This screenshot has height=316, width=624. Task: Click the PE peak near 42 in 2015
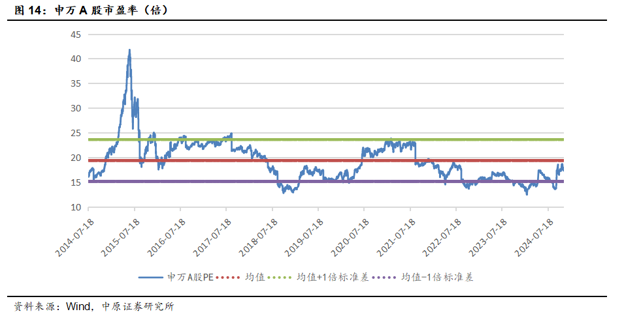pyautogui.click(x=129, y=51)
